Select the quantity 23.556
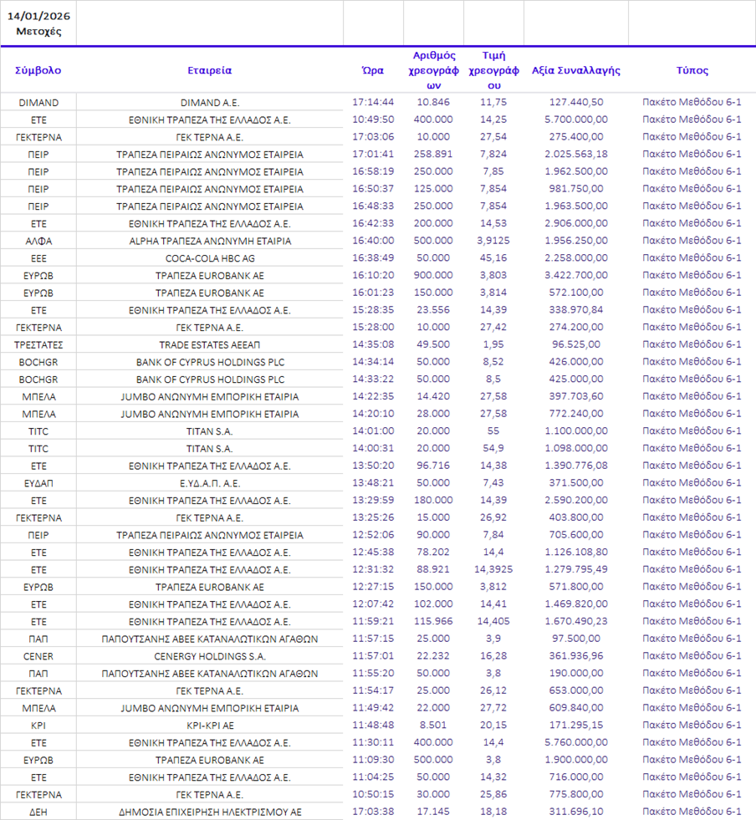 coord(433,309)
